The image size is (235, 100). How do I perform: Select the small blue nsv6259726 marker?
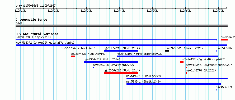click(x=93, y=67)
